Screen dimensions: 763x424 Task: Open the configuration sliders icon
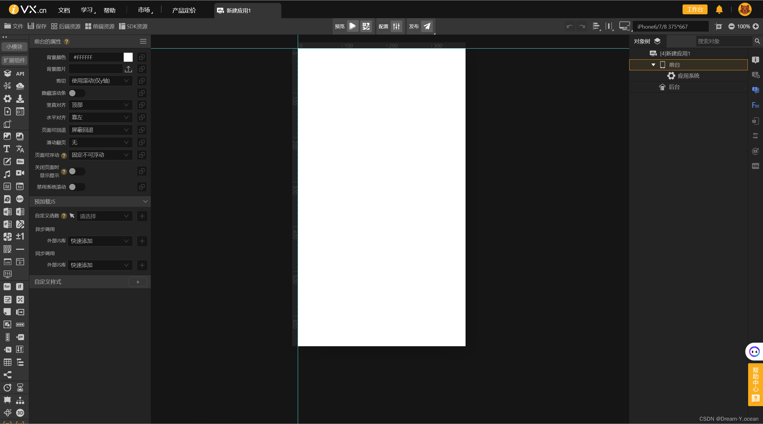click(x=396, y=26)
